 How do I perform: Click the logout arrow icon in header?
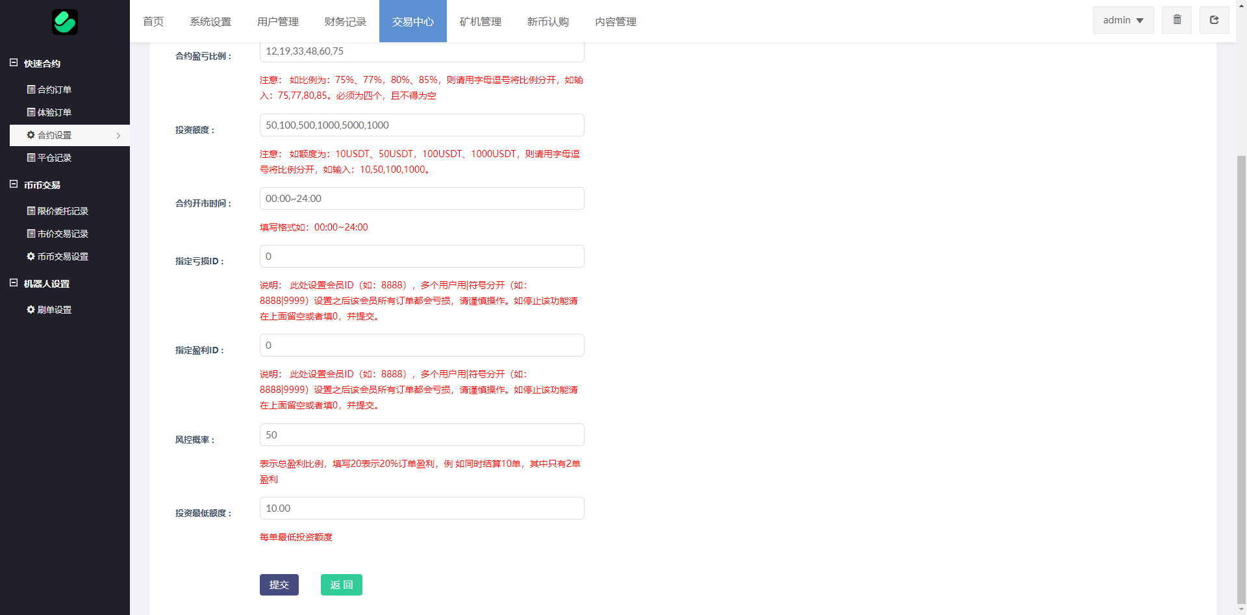pyautogui.click(x=1214, y=20)
